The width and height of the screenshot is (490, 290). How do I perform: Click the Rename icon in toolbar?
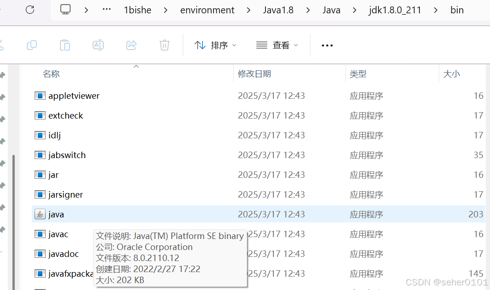[x=98, y=45]
